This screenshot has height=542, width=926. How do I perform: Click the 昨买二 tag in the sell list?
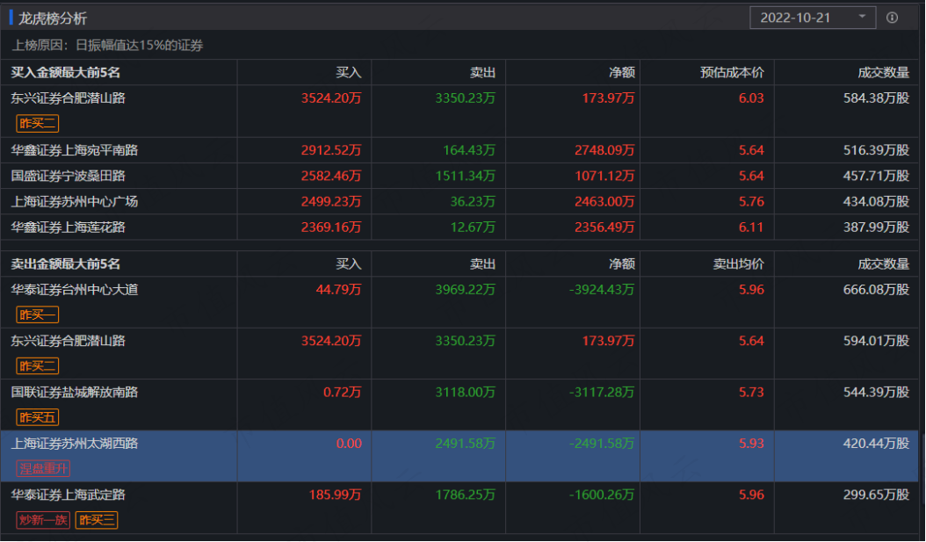click(x=37, y=366)
